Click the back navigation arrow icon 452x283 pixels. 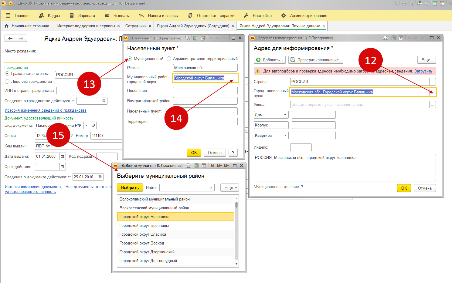click(x=10, y=38)
